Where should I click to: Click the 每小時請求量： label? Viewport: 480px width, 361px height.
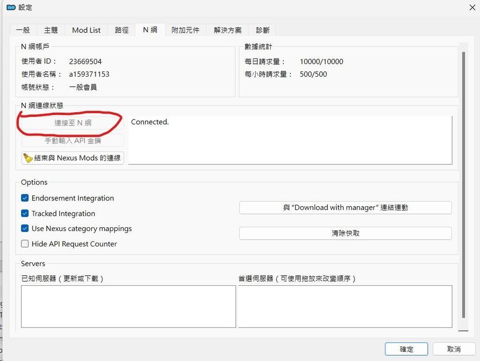click(268, 74)
